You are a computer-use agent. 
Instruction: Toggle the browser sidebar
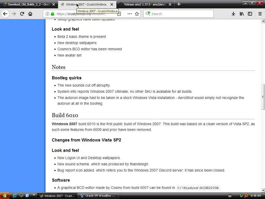250,14
